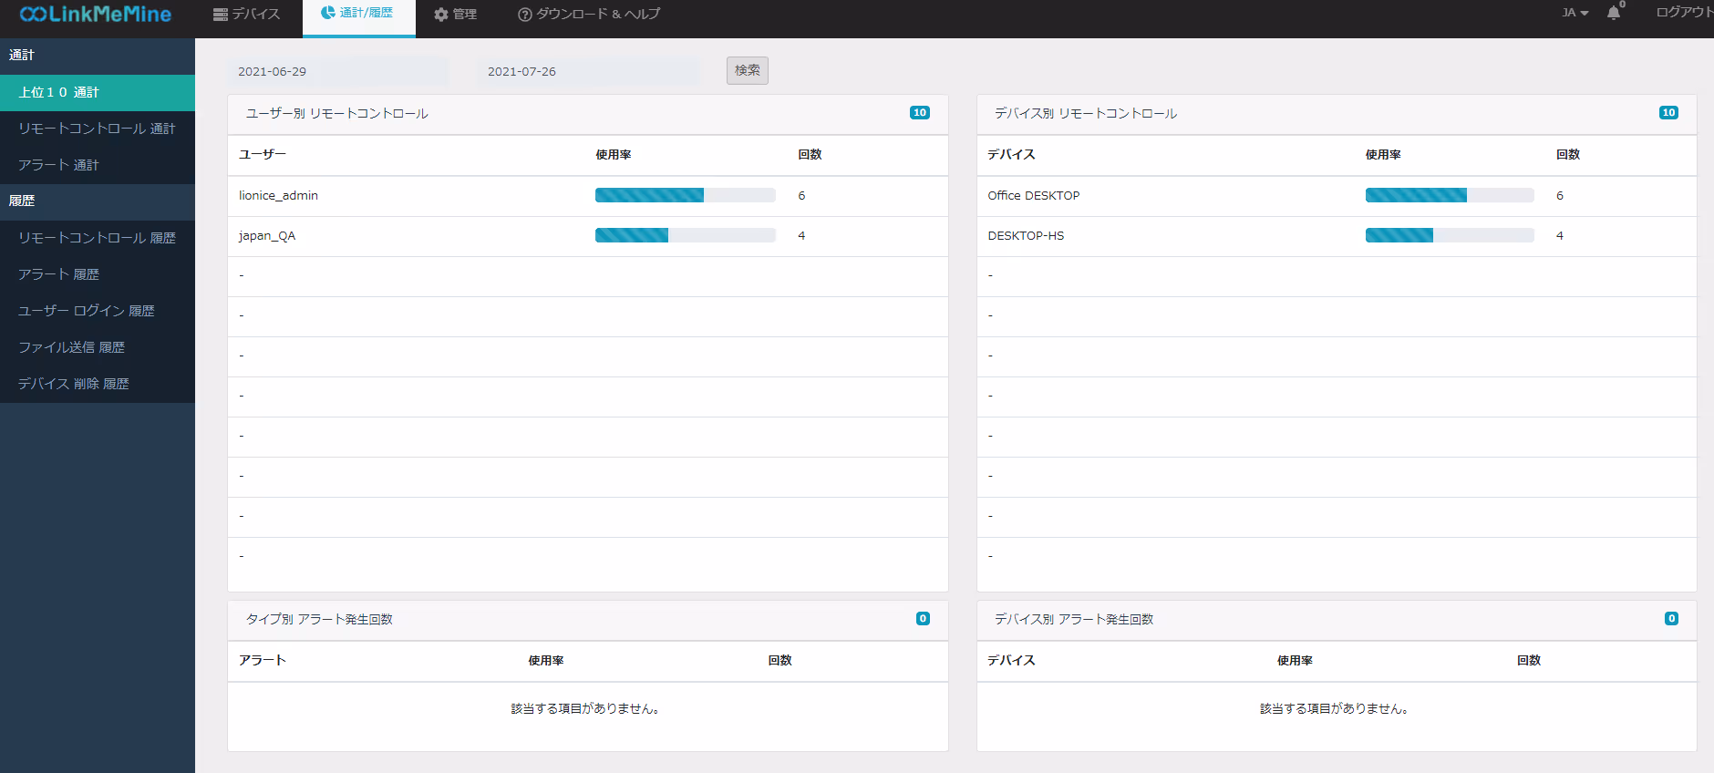Click the DESKTOP-HS usage progress bar
Viewport: 1714px width, 773px height.
click(1450, 235)
